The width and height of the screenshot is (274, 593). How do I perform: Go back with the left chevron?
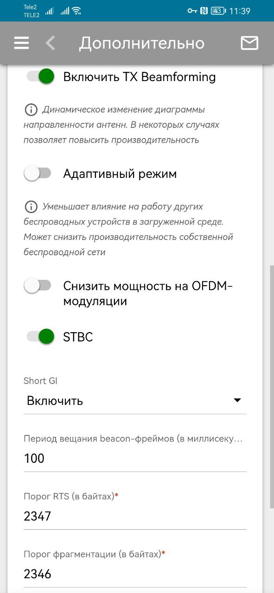(x=50, y=43)
